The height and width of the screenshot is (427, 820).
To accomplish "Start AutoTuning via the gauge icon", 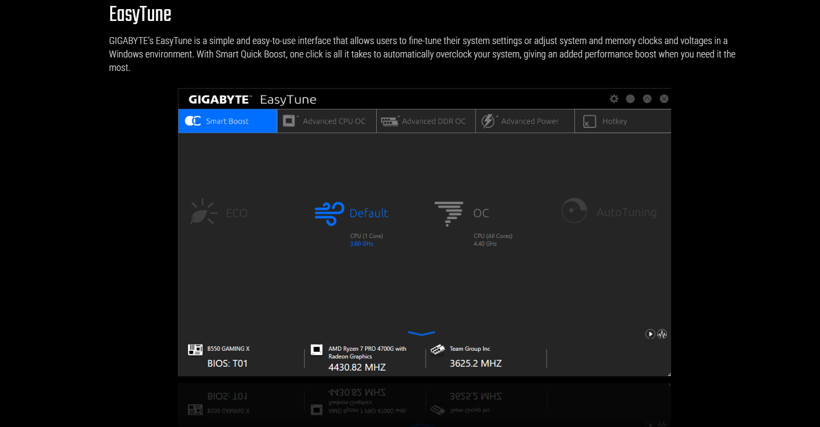I will pos(574,211).
